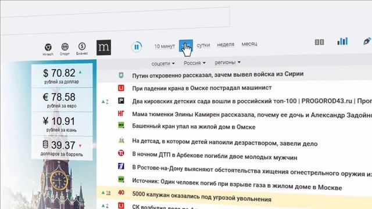Expand the регионы dropdown
Viewport: 372px width, 209px height.
227,62
